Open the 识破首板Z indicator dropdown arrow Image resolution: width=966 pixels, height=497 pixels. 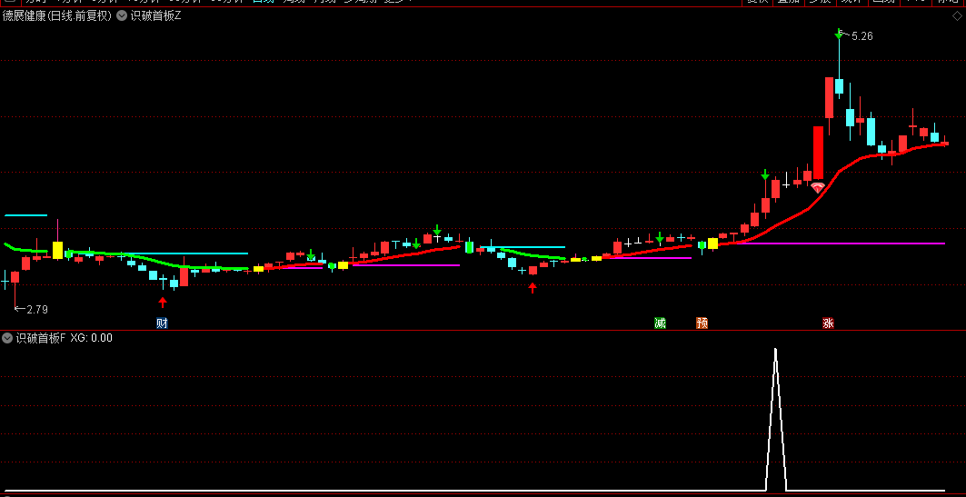[122, 16]
